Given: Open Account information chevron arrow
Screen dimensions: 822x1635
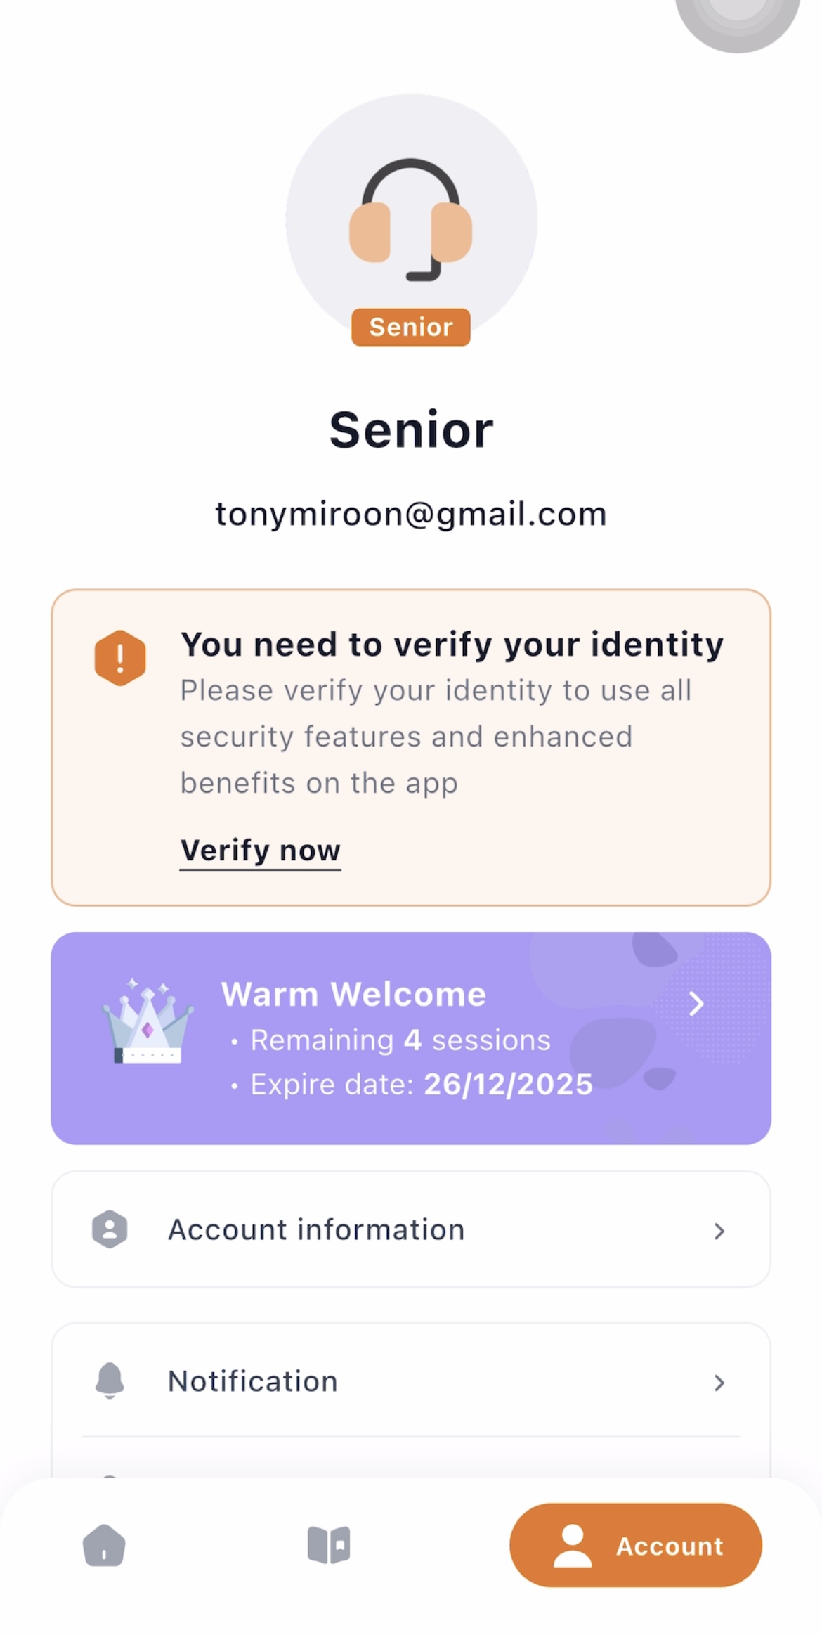Looking at the screenshot, I should coord(719,1231).
